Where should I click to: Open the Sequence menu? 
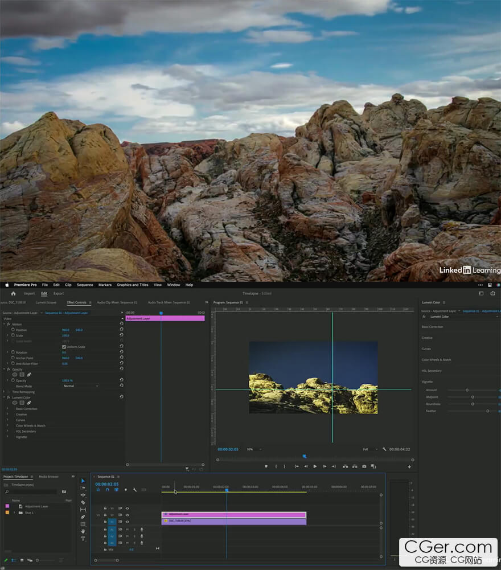point(85,285)
